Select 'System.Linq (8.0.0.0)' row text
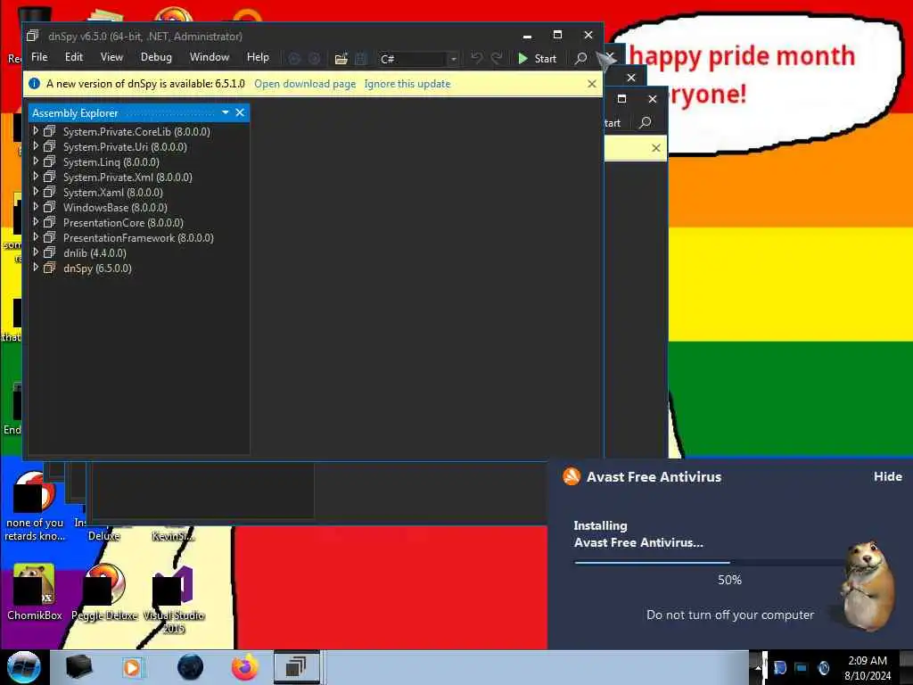 click(111, 162)
